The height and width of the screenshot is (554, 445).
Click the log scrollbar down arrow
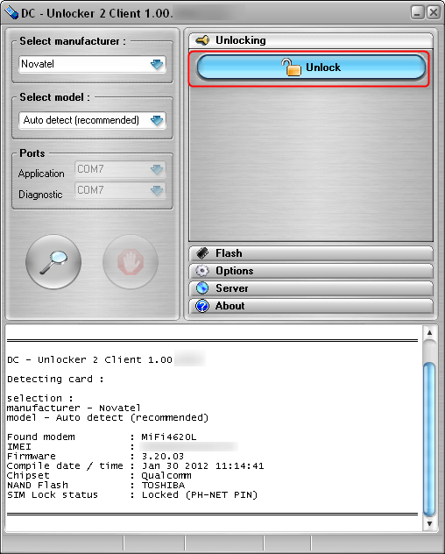point(429,523)
